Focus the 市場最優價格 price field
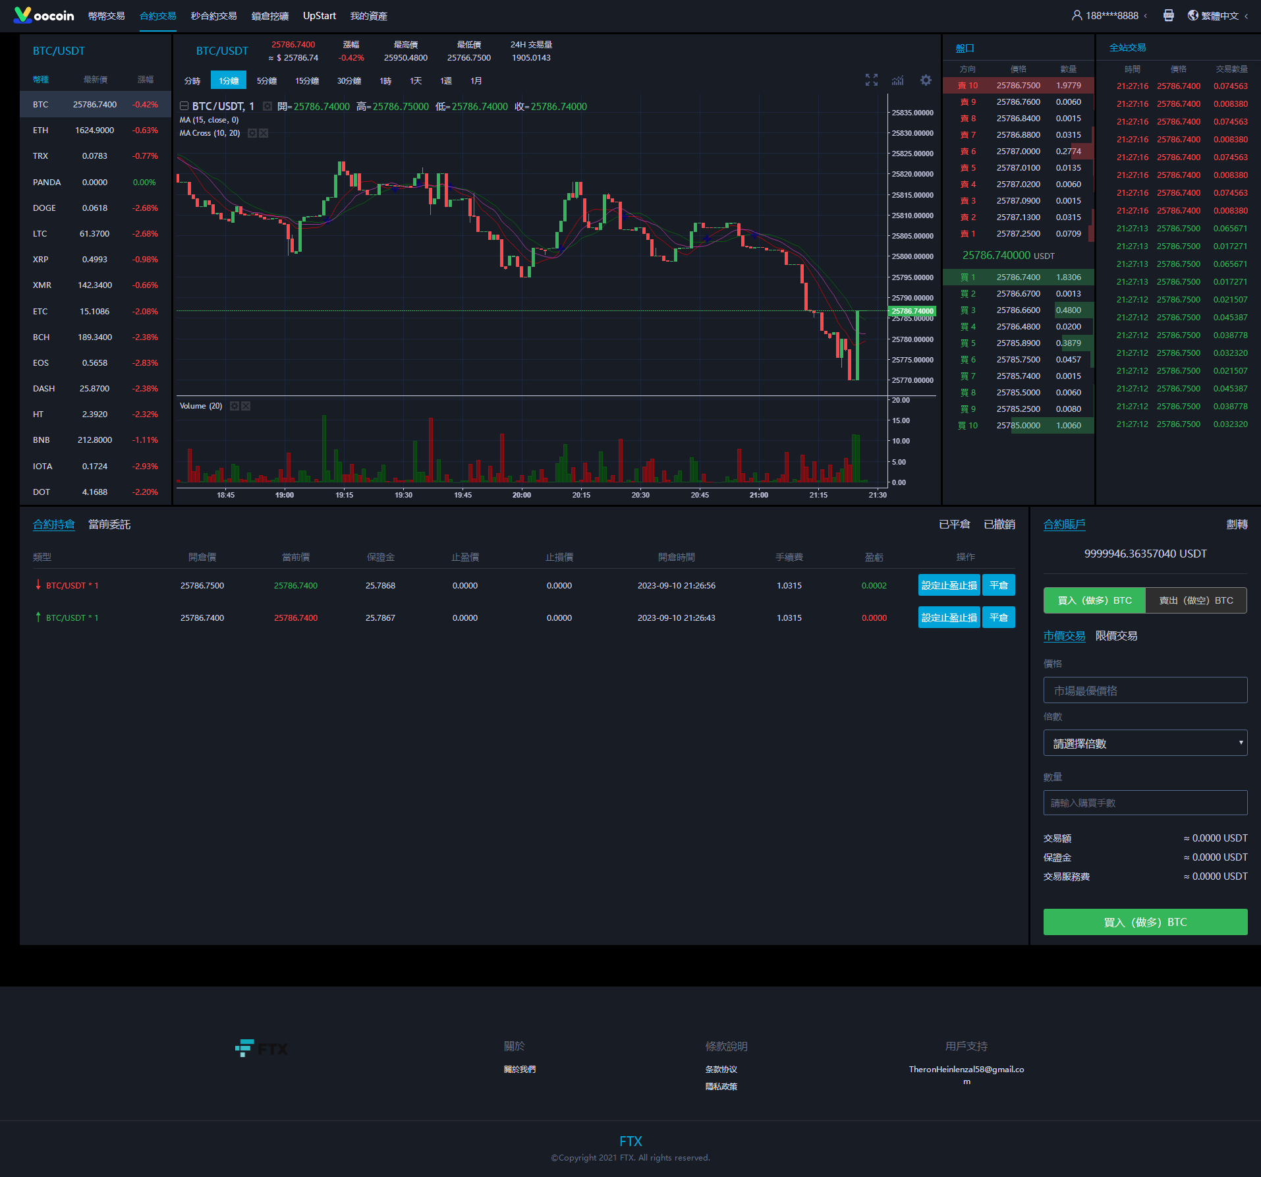Viewport: 1261px width, 1177px height. pos(1145,690)
